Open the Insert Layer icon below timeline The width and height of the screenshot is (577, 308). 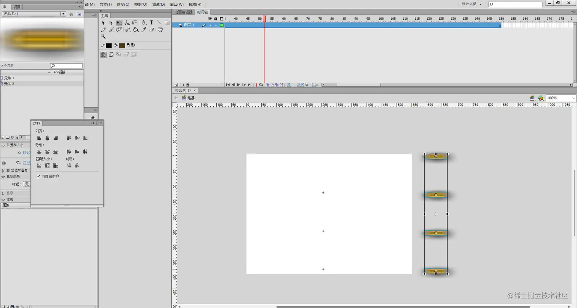(176, 85)
